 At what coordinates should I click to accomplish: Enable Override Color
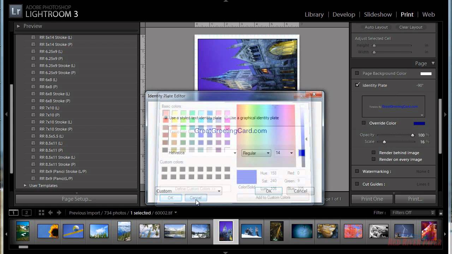point(364,123)
